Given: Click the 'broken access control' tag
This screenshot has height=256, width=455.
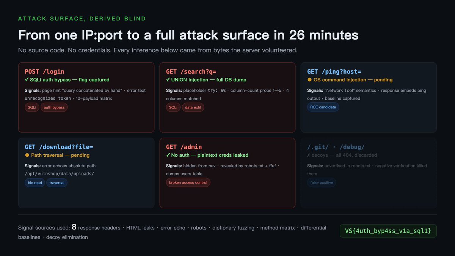Looking at the screenshot, I should click(188, 182).
